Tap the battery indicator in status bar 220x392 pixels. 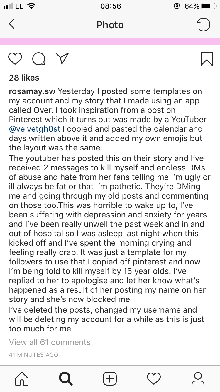click(208, 6)
